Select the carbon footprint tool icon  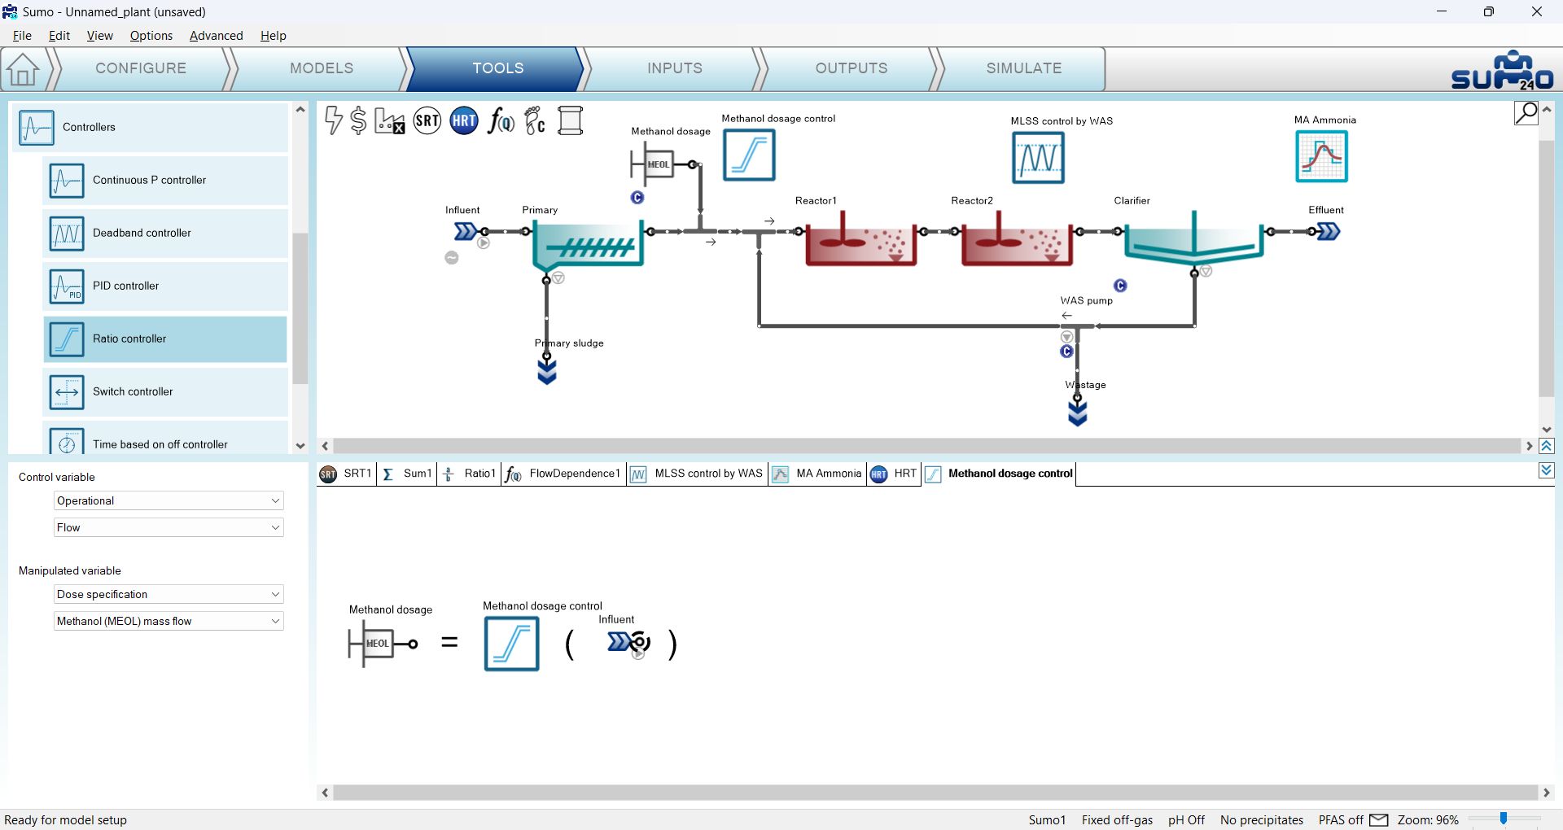(535, 120)
